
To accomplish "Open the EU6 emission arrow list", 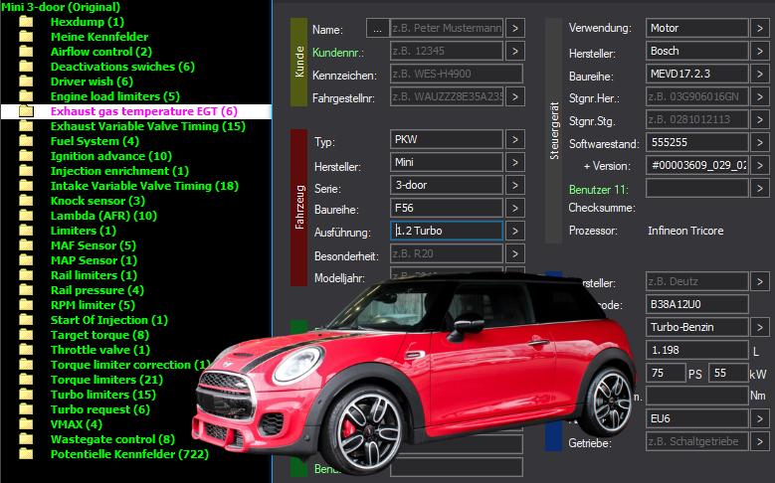I will [x=760, y=418].
